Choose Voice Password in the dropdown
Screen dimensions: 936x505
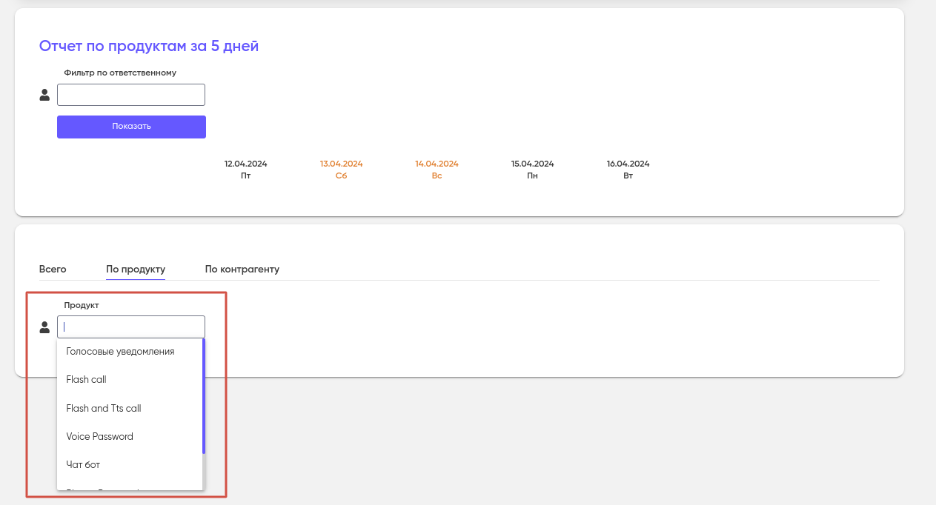click(x=100, y=437)
